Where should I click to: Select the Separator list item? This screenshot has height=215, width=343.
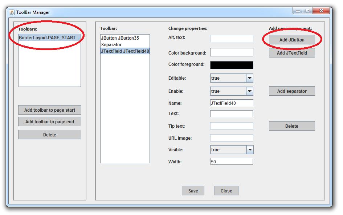tap(125, 44)
